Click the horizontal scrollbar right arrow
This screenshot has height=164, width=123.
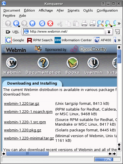pyautogui.click(x=115, y=154)
